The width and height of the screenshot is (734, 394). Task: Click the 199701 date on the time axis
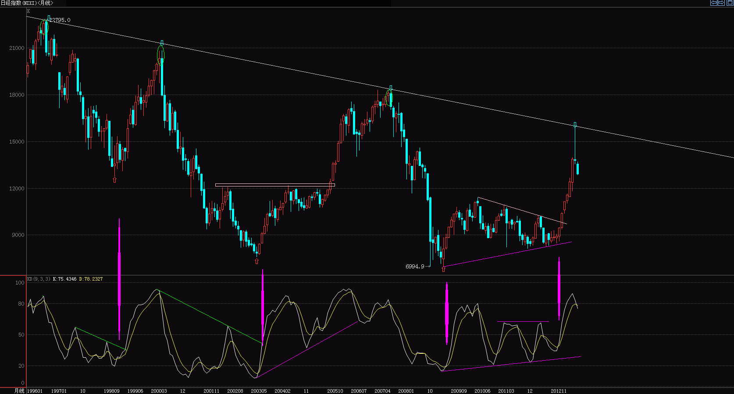click(x=59, y=391)
